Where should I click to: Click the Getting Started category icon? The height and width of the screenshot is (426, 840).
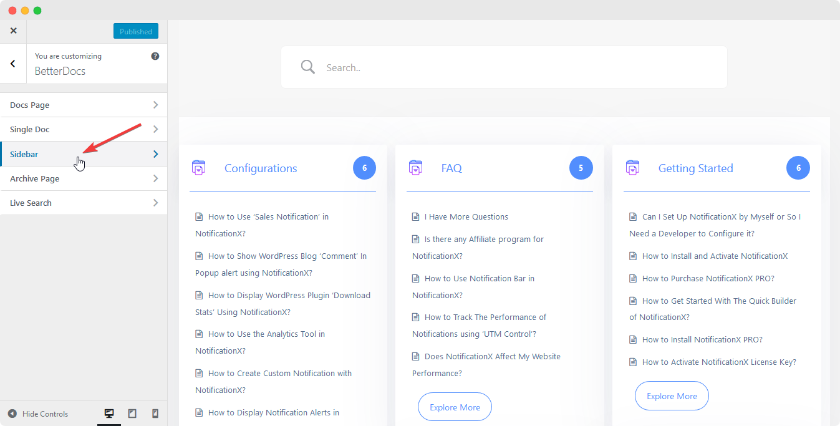(632, 167)
